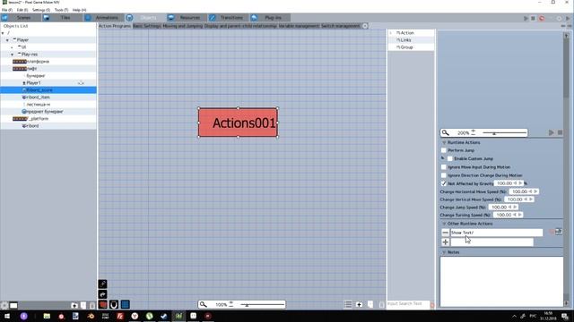Switch to Basic Settings tab
Viewport: 574px width, 322px height.
tap(147, 26)
